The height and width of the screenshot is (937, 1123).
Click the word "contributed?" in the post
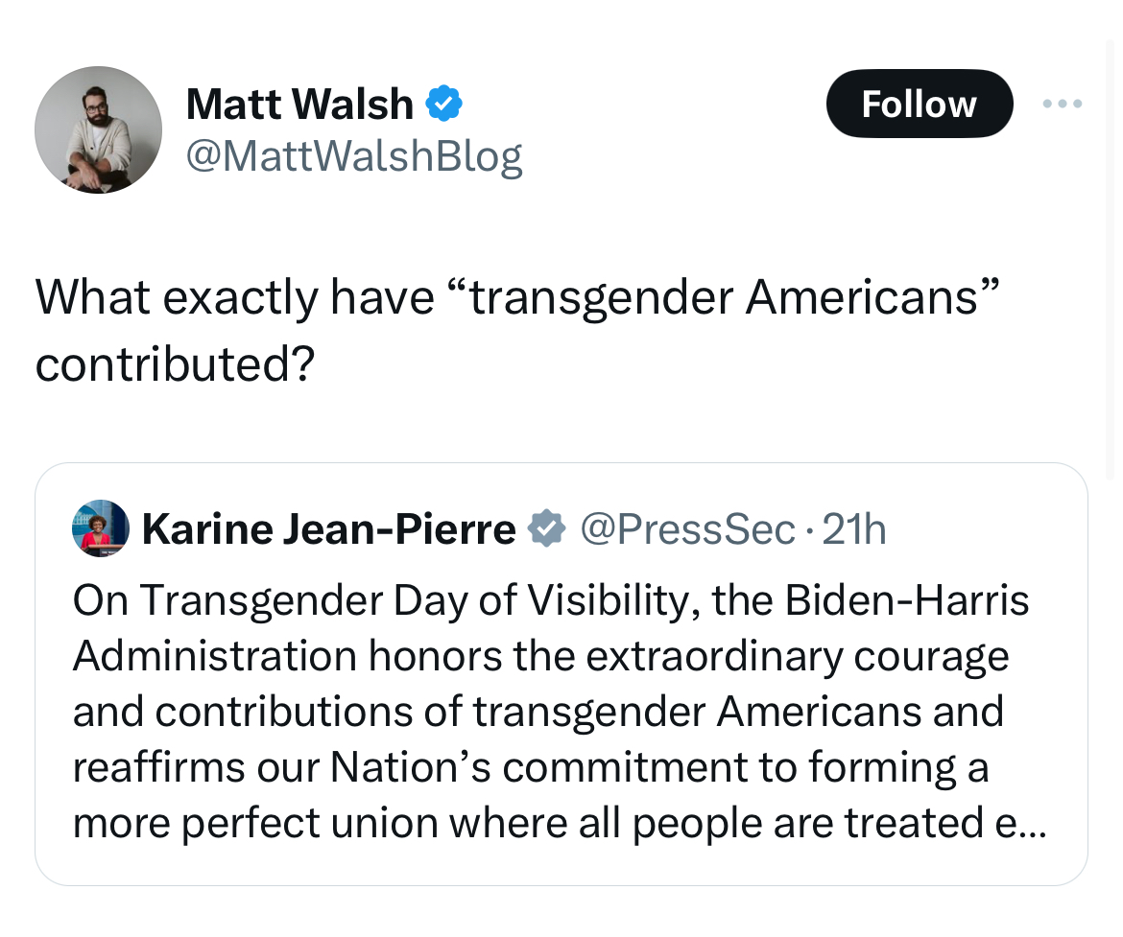(176, 364)
